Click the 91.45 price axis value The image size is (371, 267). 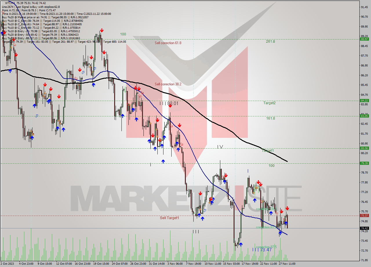point(364,7)
